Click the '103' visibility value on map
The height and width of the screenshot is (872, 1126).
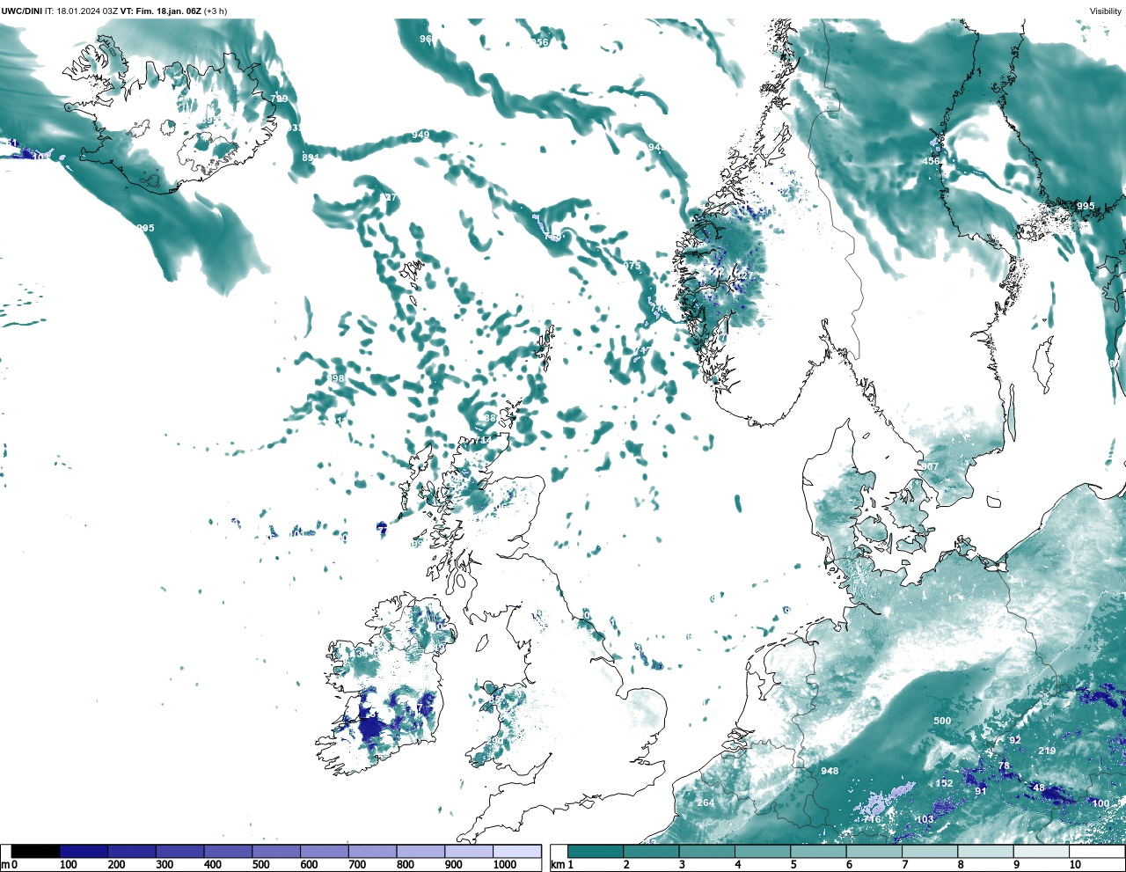(x=925, y=819)
